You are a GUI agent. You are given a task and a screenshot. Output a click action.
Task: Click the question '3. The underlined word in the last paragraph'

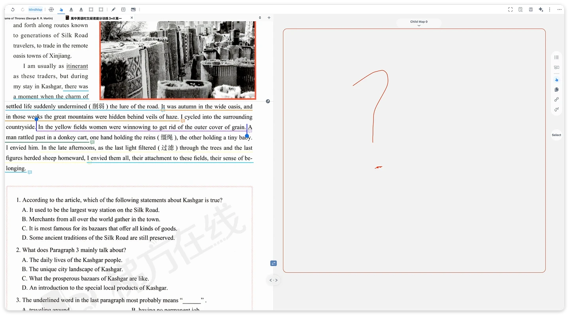[x=111, y=300]
